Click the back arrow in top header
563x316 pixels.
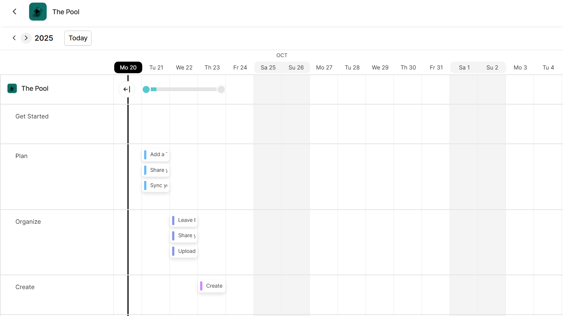tap(15, 12)
